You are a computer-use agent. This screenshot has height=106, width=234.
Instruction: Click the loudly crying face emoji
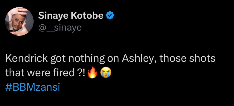tap(106, 73)
